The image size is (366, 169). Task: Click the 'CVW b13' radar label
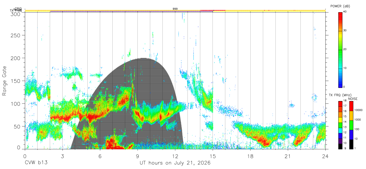click(36, 163)
